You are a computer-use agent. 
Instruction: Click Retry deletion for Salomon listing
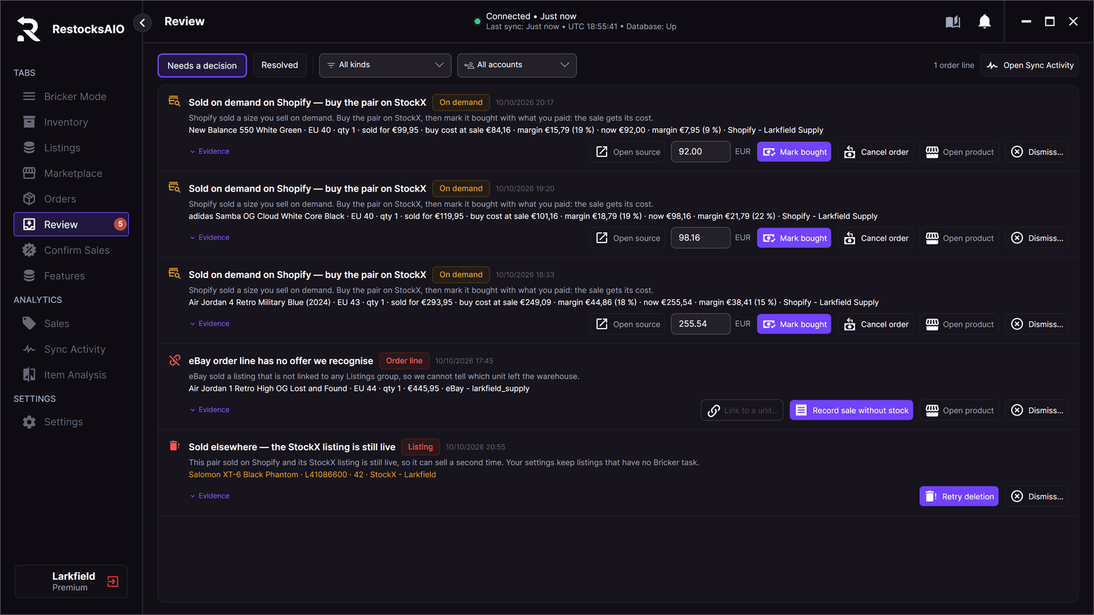(x=959, y=496)
